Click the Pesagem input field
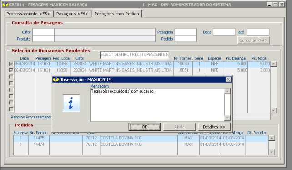 tap(186, 32)
